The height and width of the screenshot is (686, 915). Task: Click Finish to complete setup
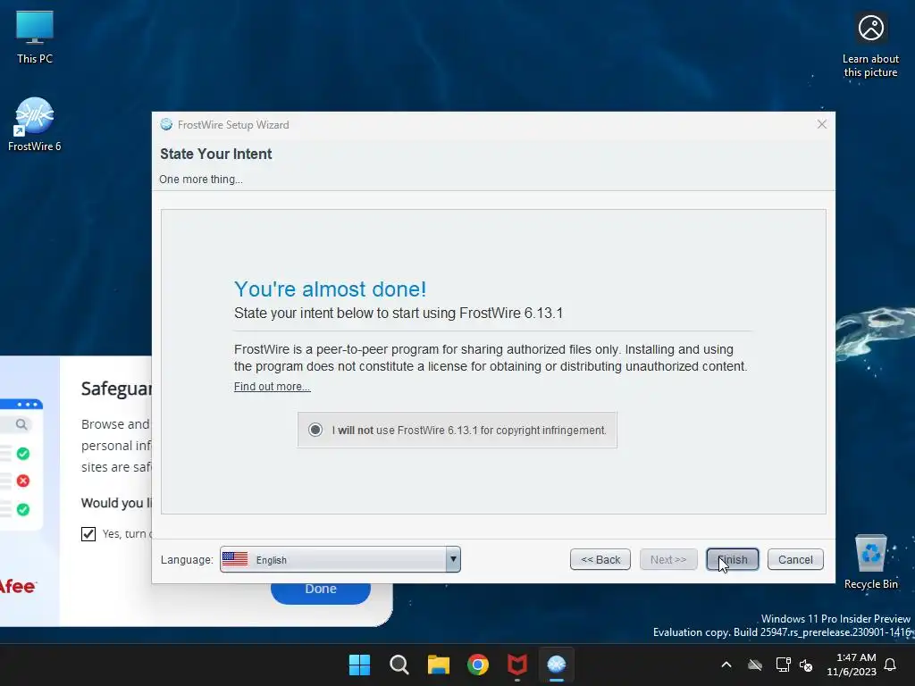tap(733, 559)
